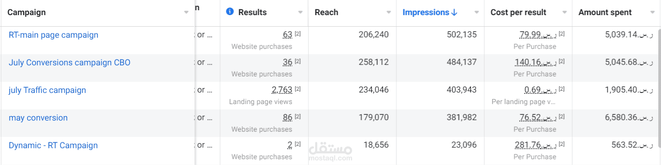The height and width of the screenshot is (165, 661).
Task: Open Dynamic - RT Campaign link
Action: (53, 145)
